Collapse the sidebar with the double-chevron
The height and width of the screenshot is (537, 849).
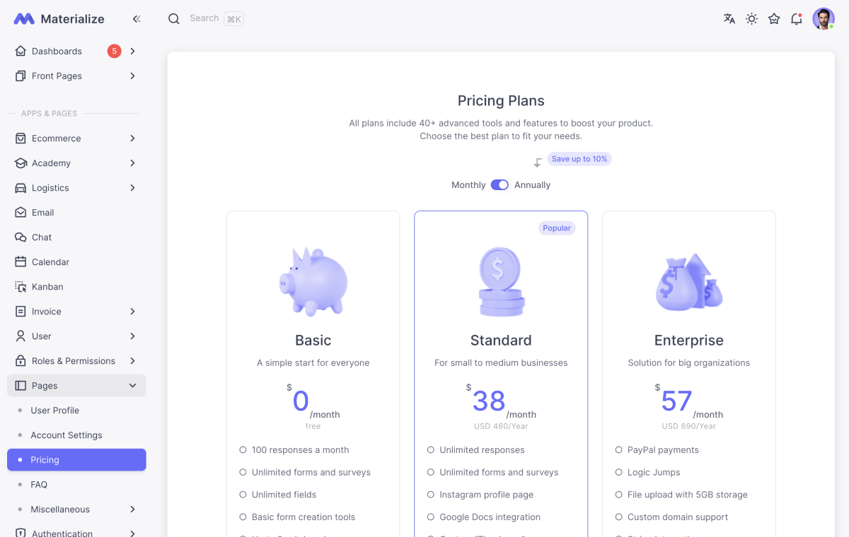(x=137, y=19)
